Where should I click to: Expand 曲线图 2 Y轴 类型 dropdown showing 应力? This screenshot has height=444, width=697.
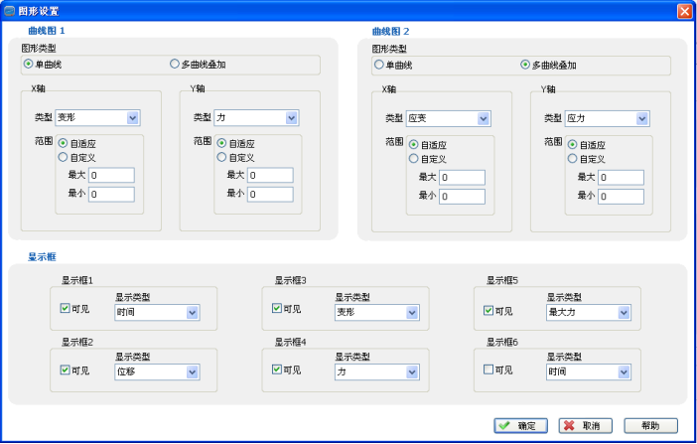[642, 119]
